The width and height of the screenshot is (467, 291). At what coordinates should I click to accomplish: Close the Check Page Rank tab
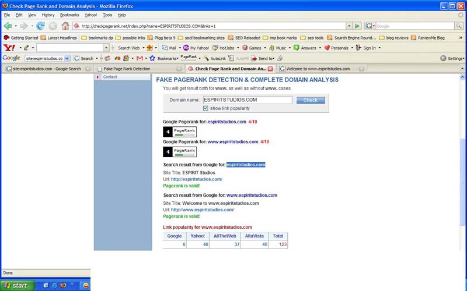(x=270, y=69)
